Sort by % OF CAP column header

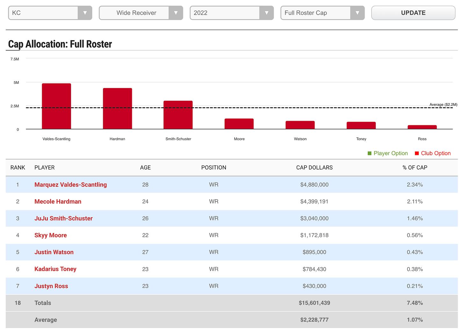[415, 168]
